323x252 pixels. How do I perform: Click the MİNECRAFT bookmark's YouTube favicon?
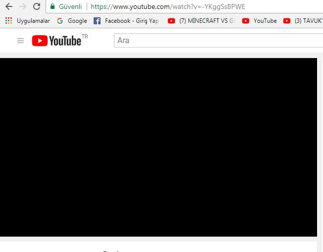click(171, 21)
